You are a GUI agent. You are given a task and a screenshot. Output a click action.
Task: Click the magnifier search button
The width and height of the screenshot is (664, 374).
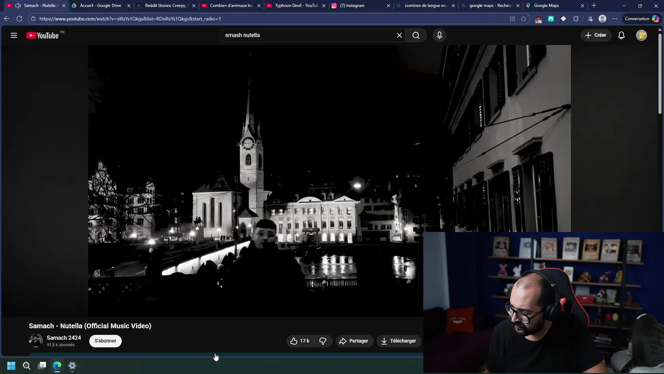[416, 35]
